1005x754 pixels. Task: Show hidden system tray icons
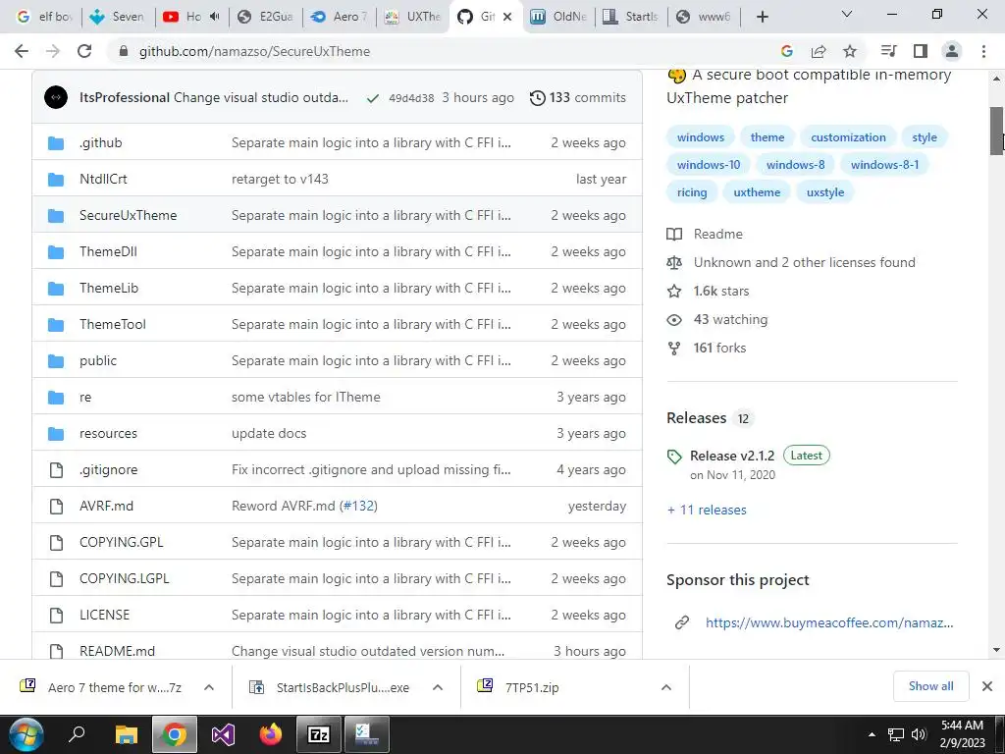coord(872,734)
